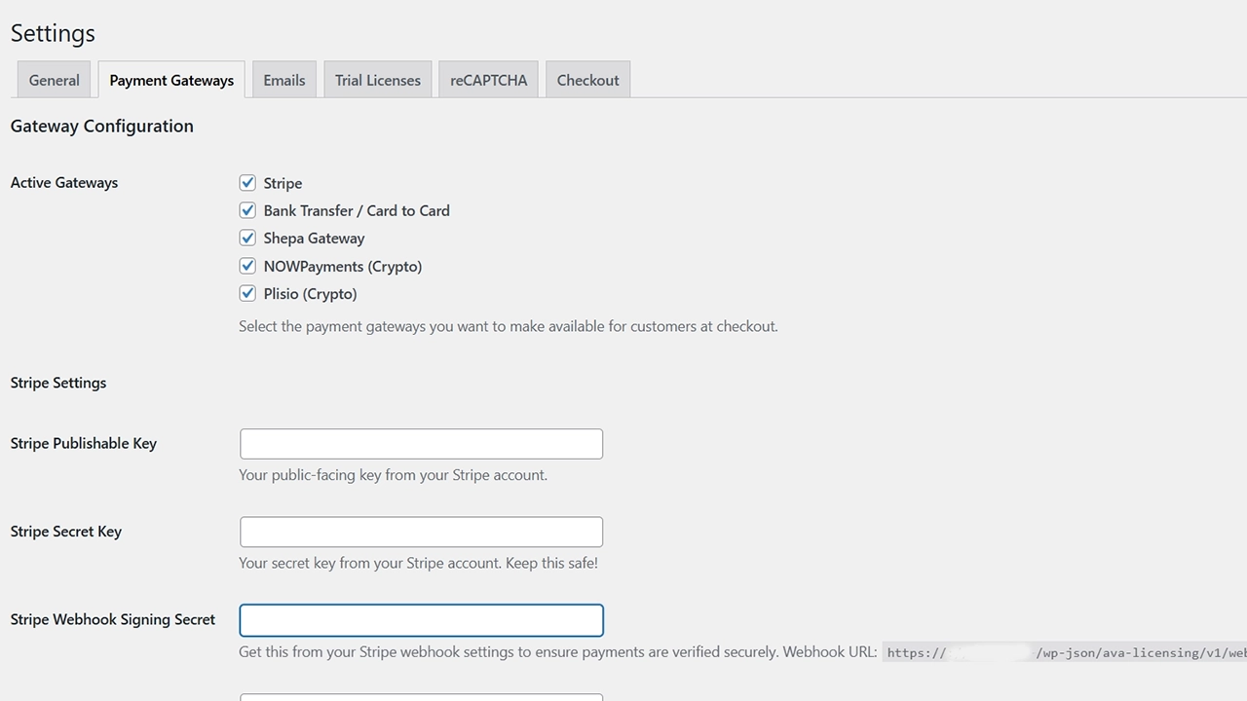Click the 'Stripe Webhook Signing Secret' field label
This screenshot has width=1247, height=701.
coord(113,619)
